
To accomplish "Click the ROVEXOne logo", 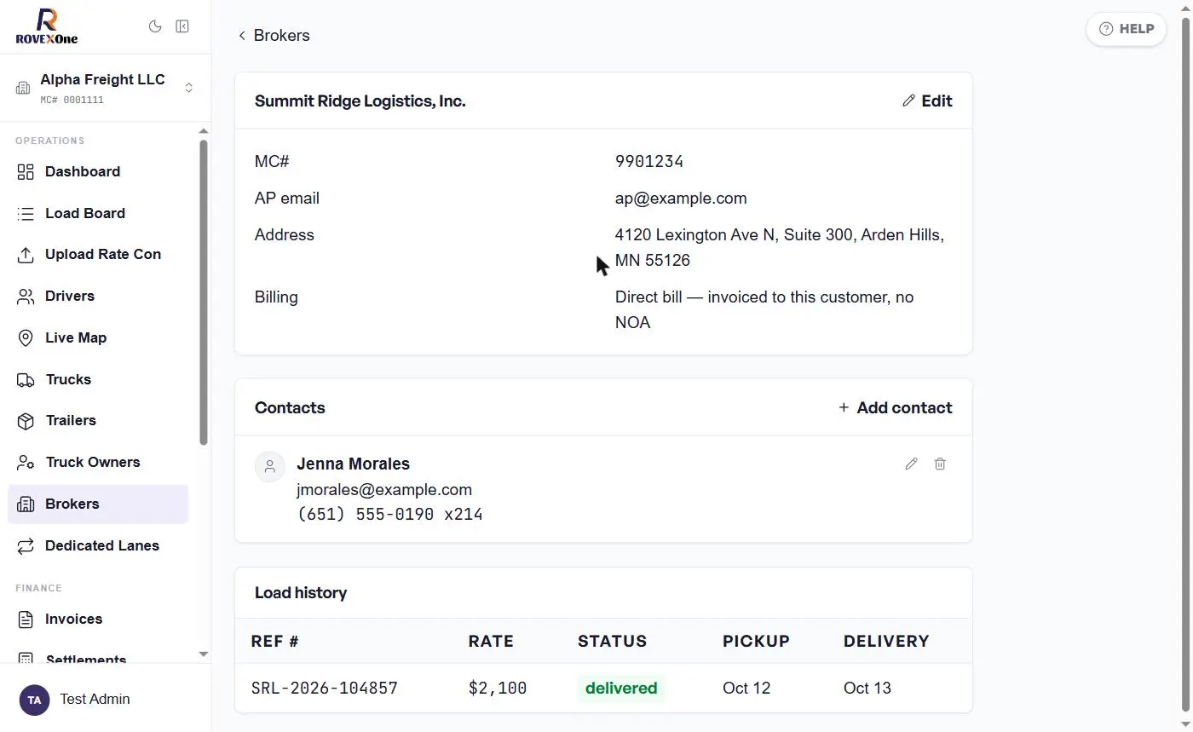I will pyautogui.click(x=47, y=26).
